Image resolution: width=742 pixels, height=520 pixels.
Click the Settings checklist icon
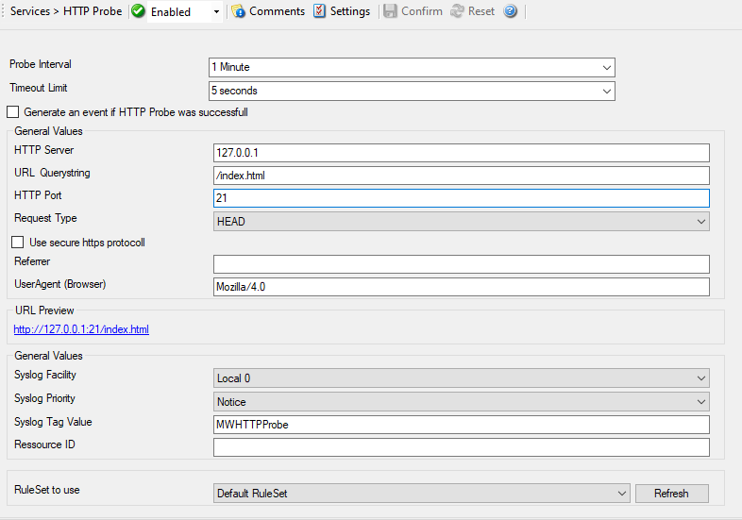[319, 12]
